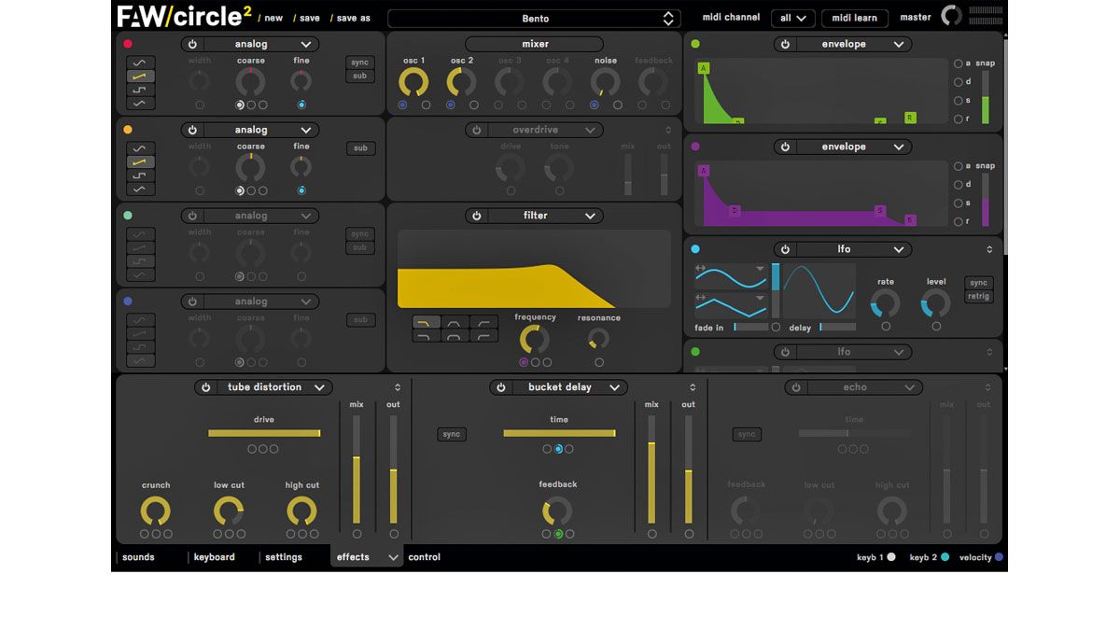The height and width of the screenshot is (630, 1120).
Task: Expand the midi channel dropdown
Action: click(792, 18)
